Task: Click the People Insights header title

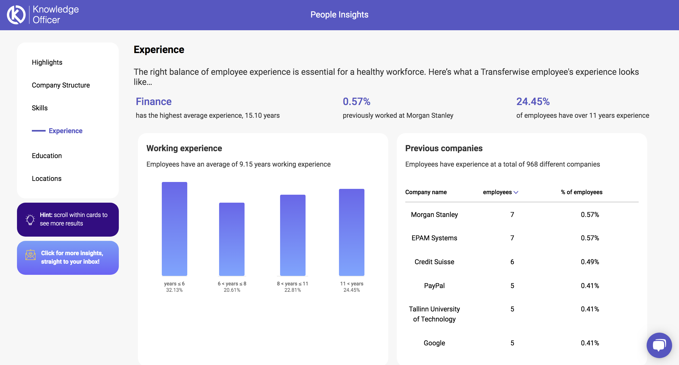Action: [339, 15]
